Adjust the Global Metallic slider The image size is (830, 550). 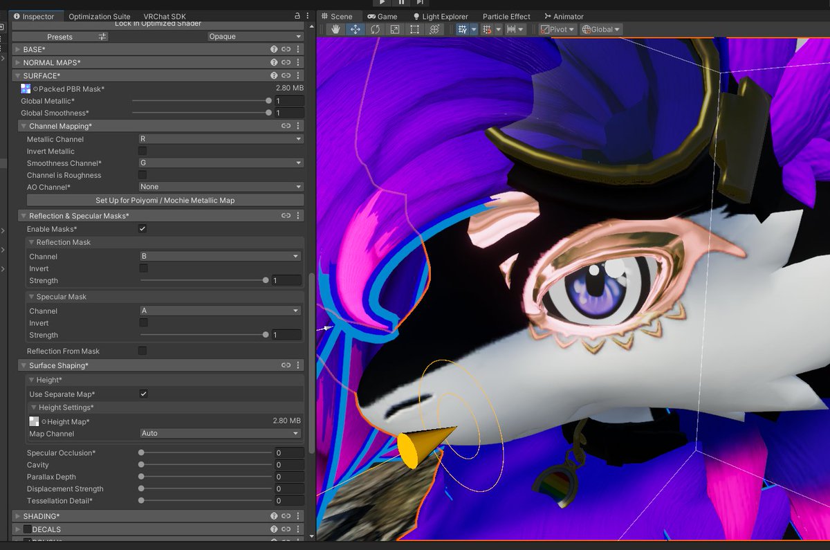(201, 101)
